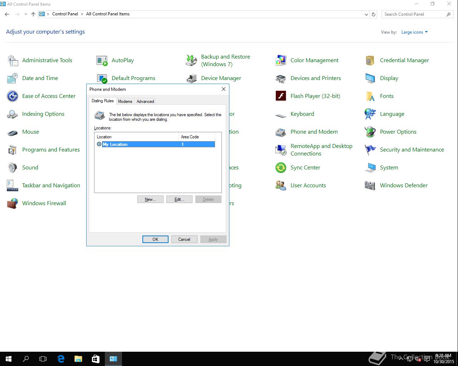Expand the address bar history dropdown

pos(366,14)
